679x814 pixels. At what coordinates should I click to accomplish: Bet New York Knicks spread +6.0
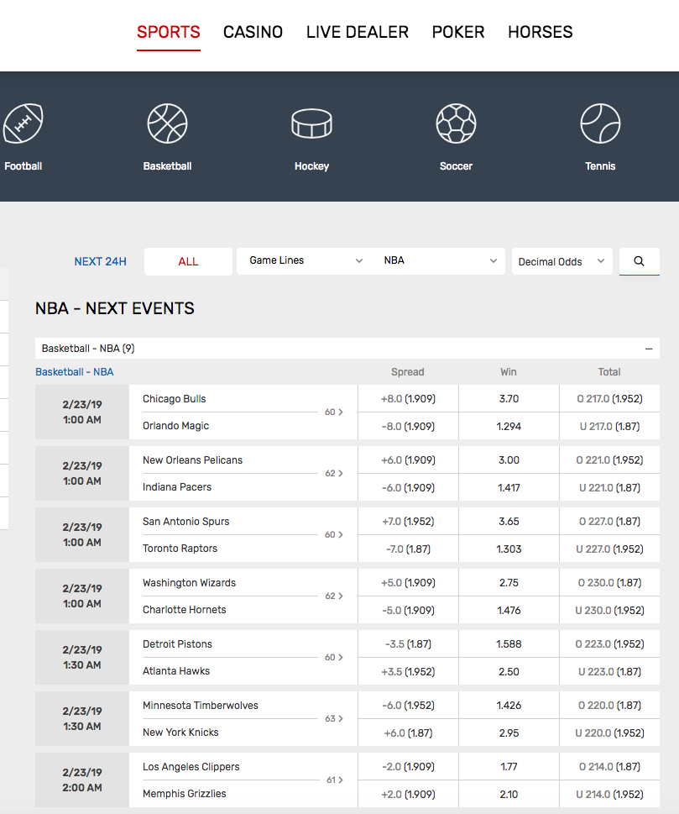pos(408,733)
